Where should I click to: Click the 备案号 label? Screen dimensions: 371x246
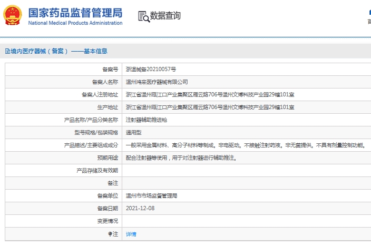(x=110, y=70)
